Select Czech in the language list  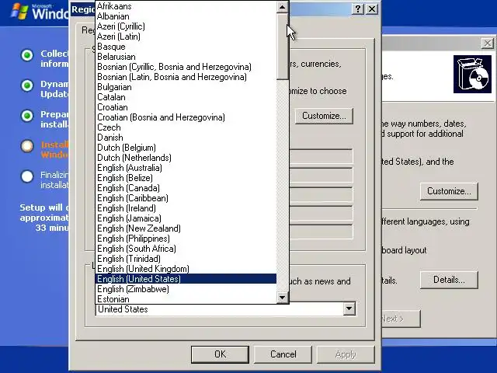(186, 127)
